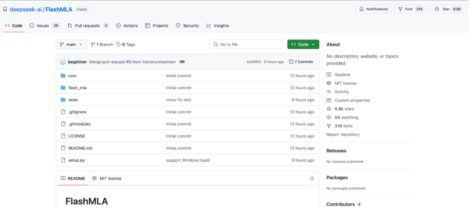Open the Issues tab
The image size is (469, 209).
point(45,26)
